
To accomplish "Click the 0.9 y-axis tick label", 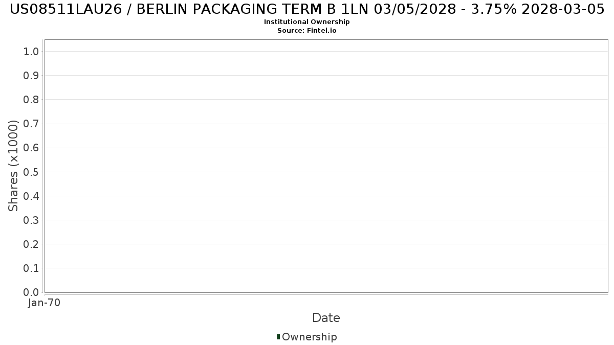I will coord(31,76).
